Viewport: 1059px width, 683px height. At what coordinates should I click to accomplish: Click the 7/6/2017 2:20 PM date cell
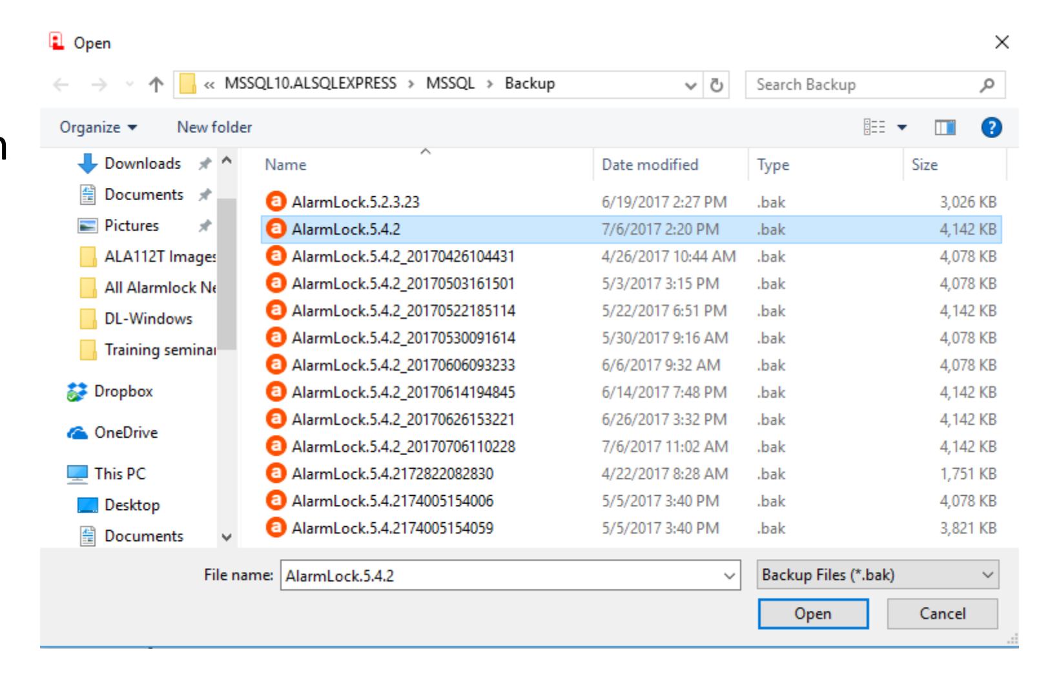click(660, 229)
